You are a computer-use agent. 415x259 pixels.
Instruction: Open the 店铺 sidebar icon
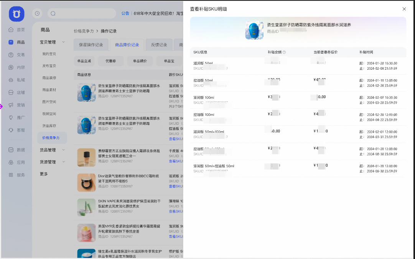coord(11,93)
